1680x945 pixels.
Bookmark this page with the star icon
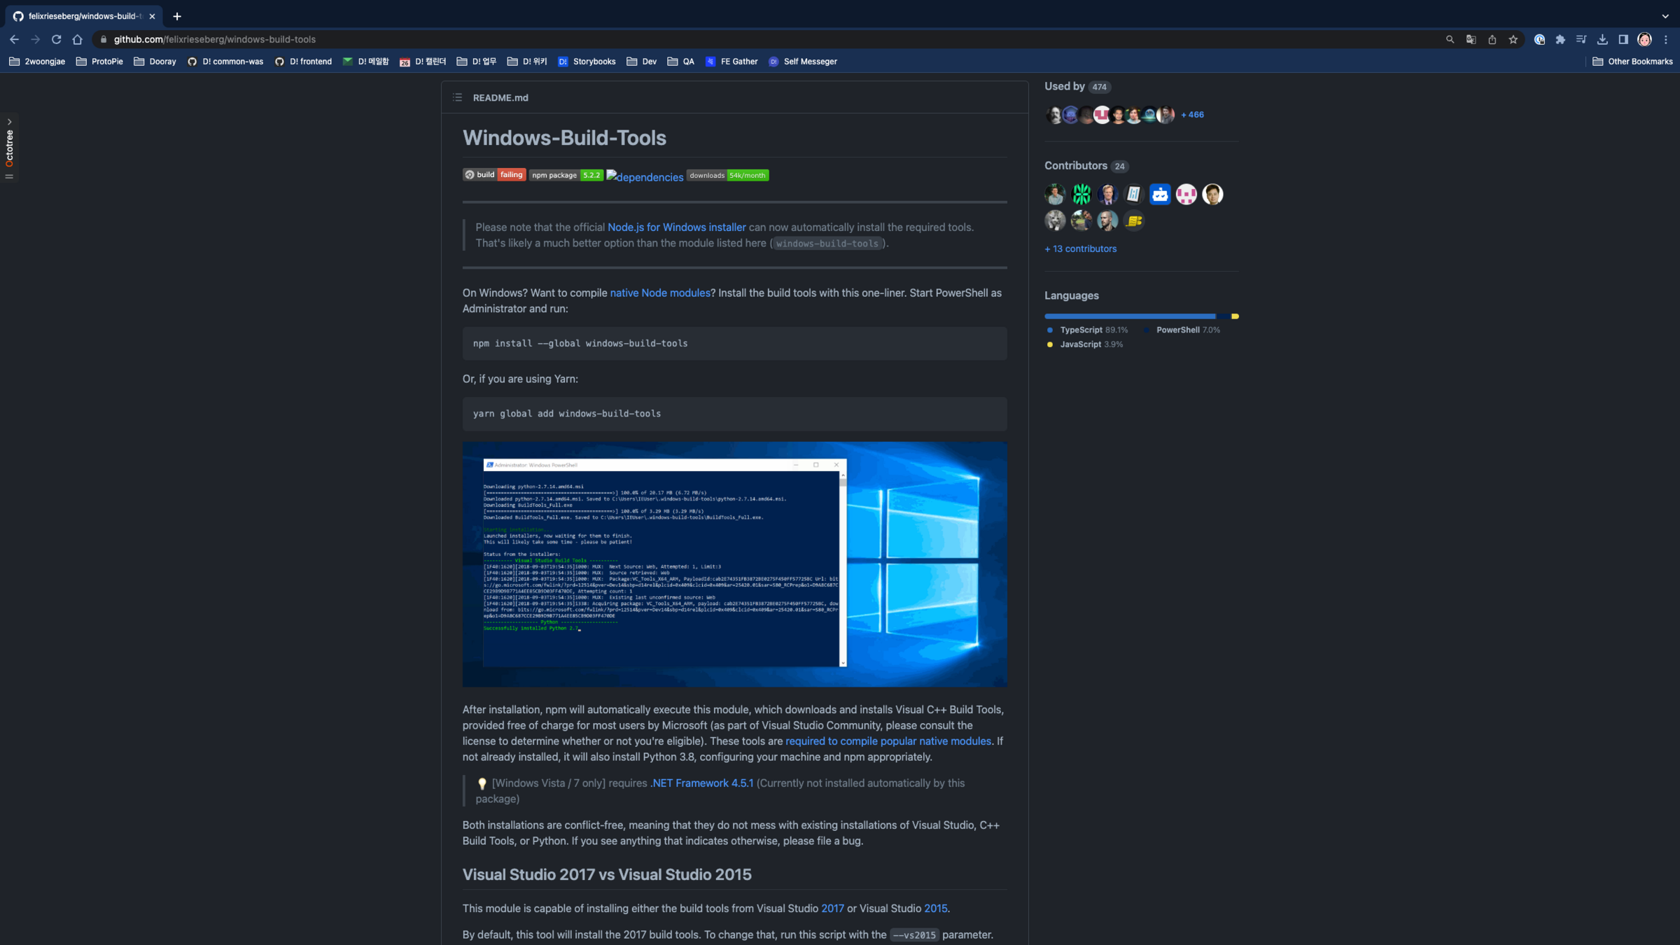click(1513, 39)
